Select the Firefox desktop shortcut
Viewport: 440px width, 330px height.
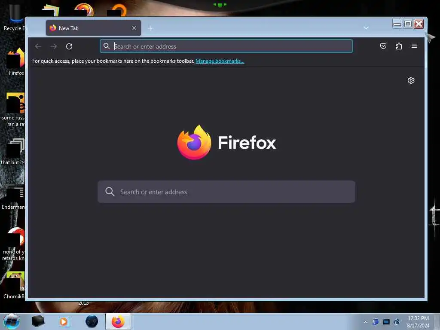pyautogui.click(x=16, y=62)
